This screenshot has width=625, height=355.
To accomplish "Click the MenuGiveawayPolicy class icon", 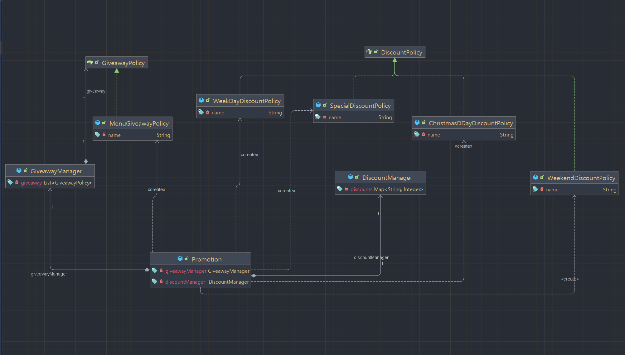I will [x=98, y=123].
